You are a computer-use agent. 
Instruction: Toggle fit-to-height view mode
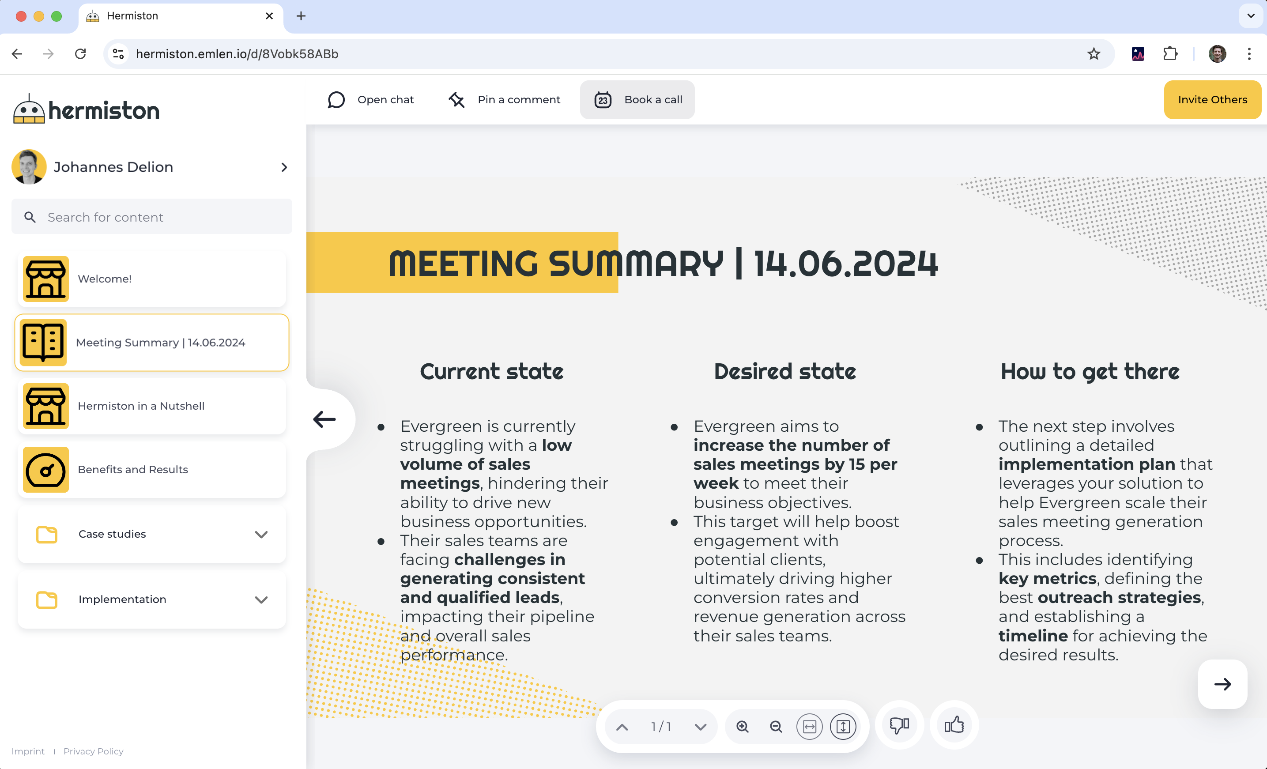(843, 726)
